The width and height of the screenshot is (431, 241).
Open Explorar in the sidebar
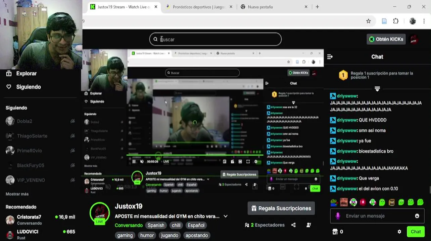21,73
